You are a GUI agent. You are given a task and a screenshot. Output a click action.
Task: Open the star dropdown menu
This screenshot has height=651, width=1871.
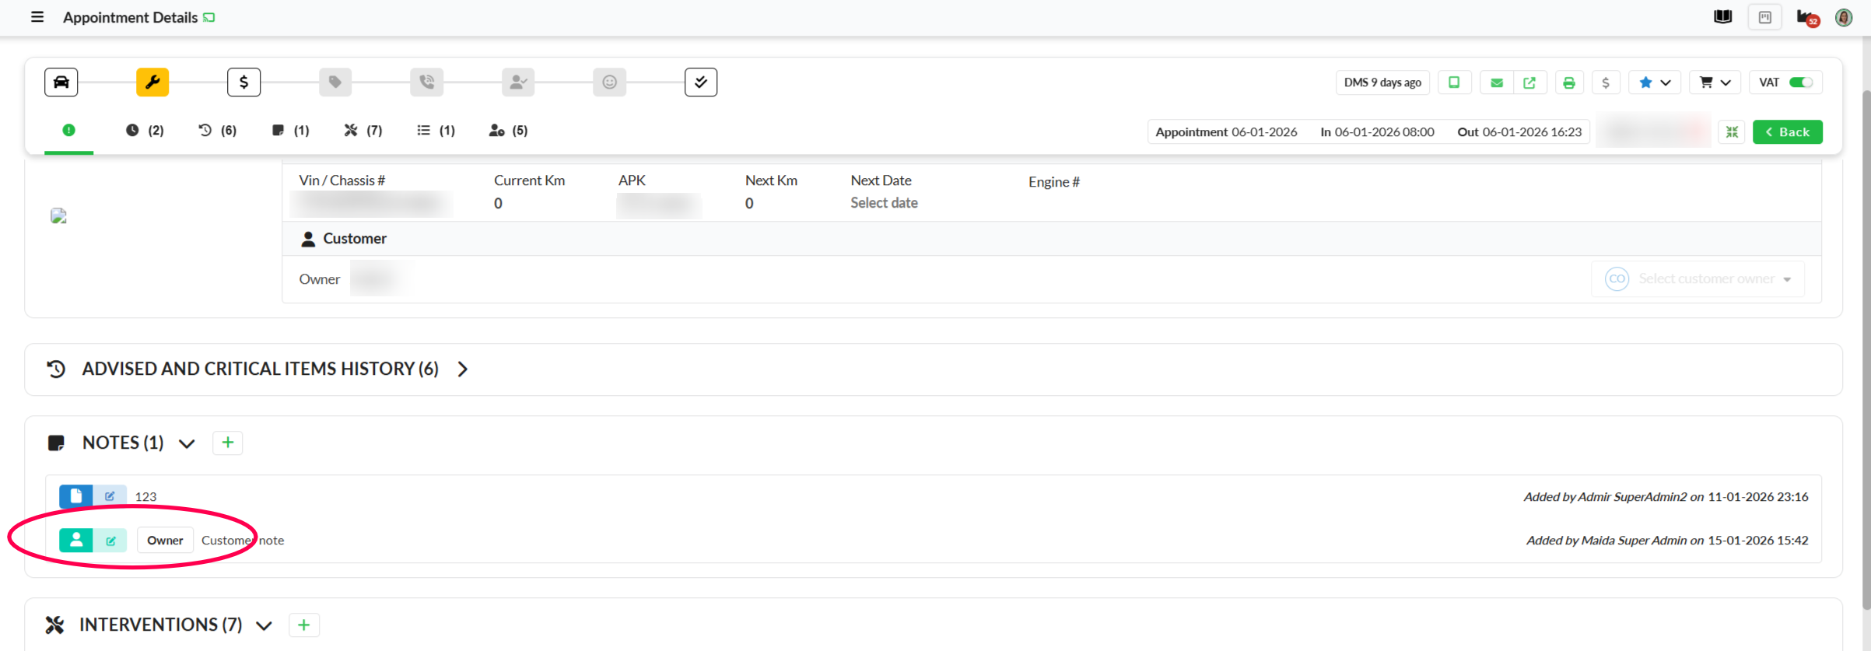pyautogui.click(x=1654, y=82)
